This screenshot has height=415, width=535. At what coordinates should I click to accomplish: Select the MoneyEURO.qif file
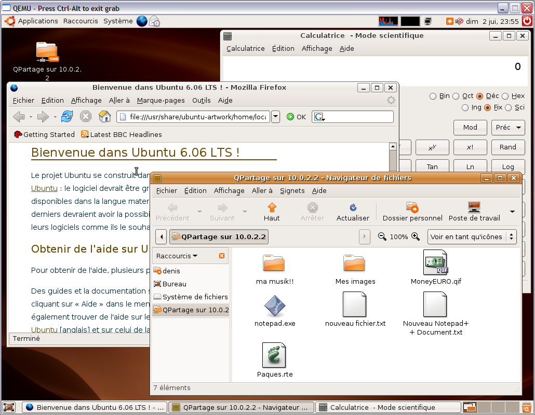[435, 262]
